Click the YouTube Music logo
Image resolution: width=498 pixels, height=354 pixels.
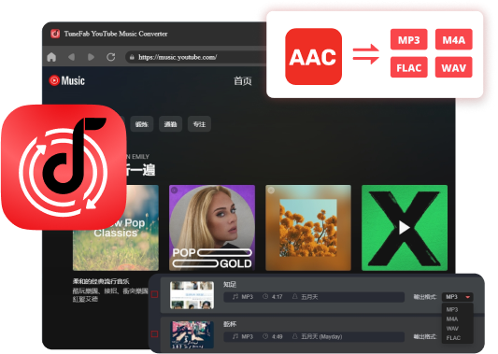click(67, 80)
